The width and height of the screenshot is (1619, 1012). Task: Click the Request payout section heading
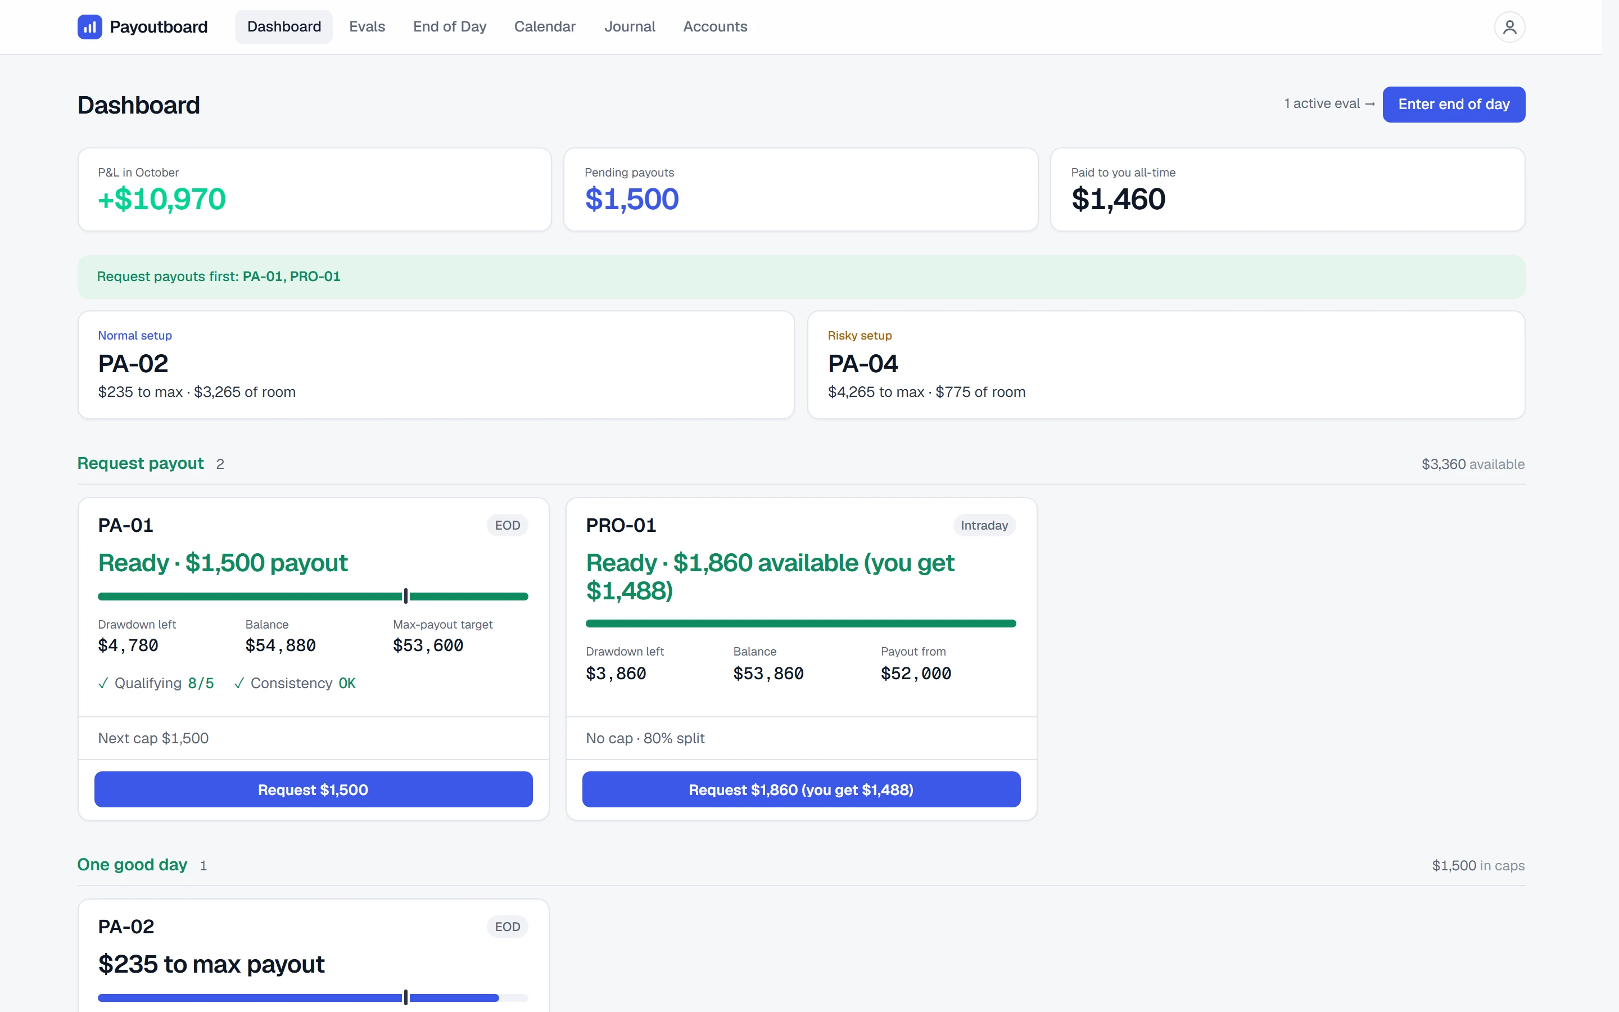pyautogui.click(x=141, y=463)
